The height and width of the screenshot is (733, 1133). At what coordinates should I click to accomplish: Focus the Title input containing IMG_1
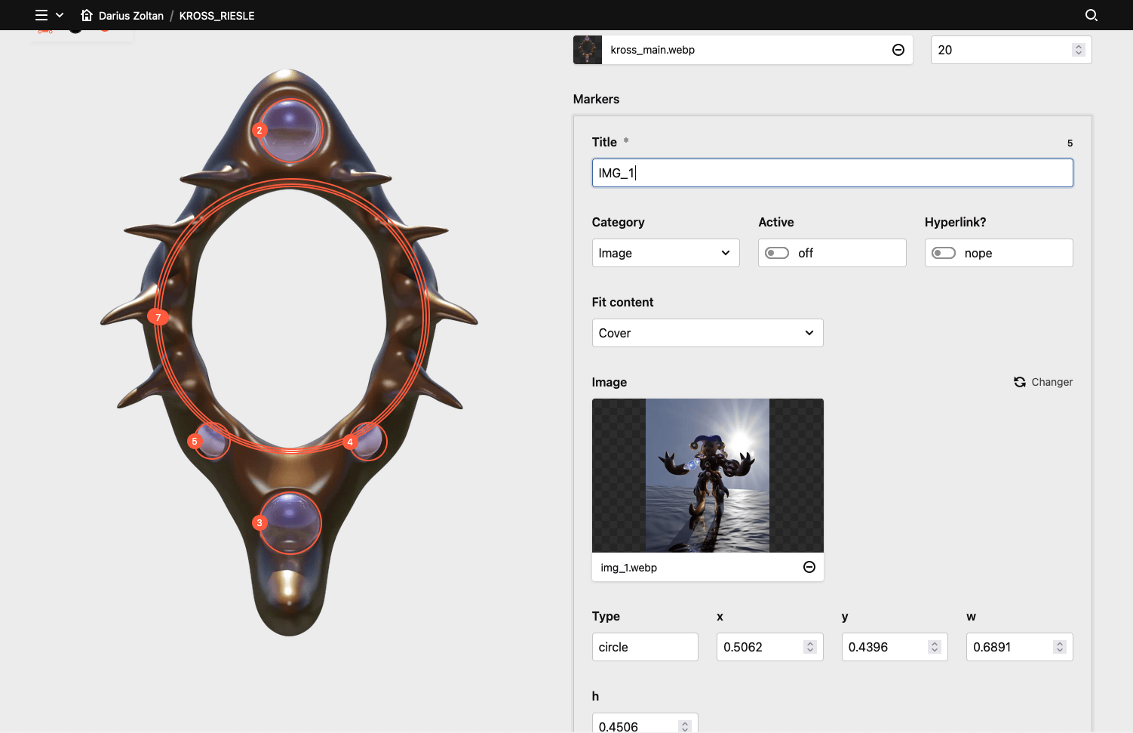point(832,173)
